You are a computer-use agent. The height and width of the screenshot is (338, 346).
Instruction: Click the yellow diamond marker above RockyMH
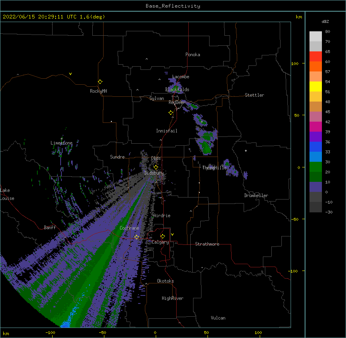tap(100, 82)
